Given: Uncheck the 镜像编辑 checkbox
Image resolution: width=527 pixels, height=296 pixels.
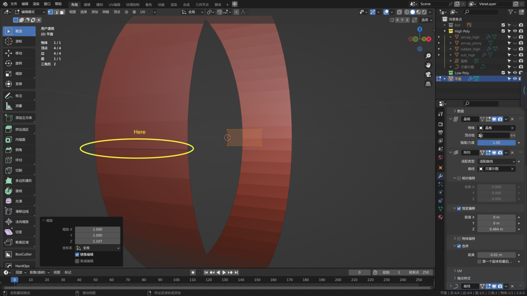Looking at the screenshot, I should click(x=77, y=254).
